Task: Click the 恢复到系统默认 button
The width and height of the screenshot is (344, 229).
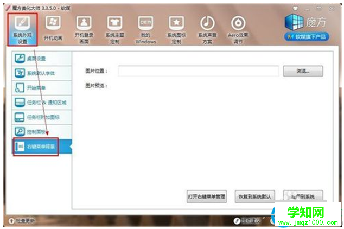Action: 254,196
